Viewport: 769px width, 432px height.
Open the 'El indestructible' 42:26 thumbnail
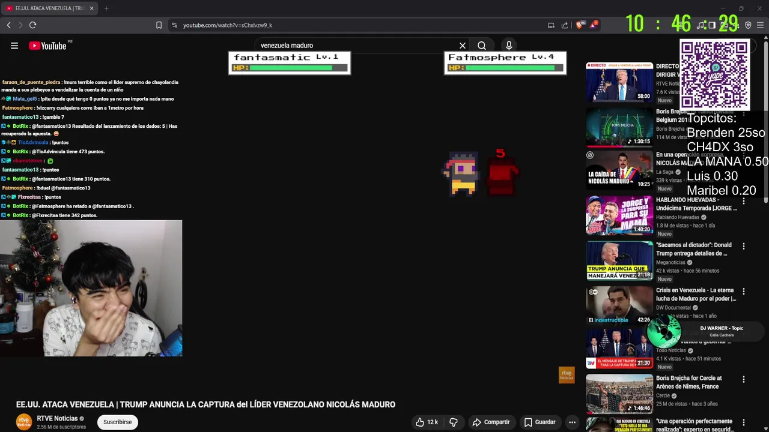(x=619, y=305)
